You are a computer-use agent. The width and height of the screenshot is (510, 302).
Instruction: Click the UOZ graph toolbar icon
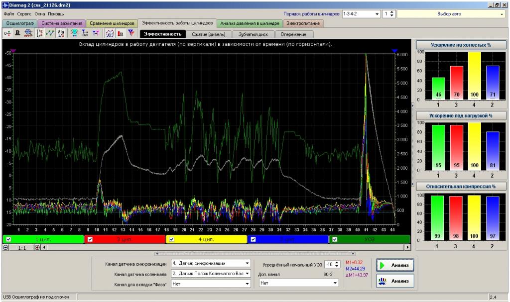[110, 33]
